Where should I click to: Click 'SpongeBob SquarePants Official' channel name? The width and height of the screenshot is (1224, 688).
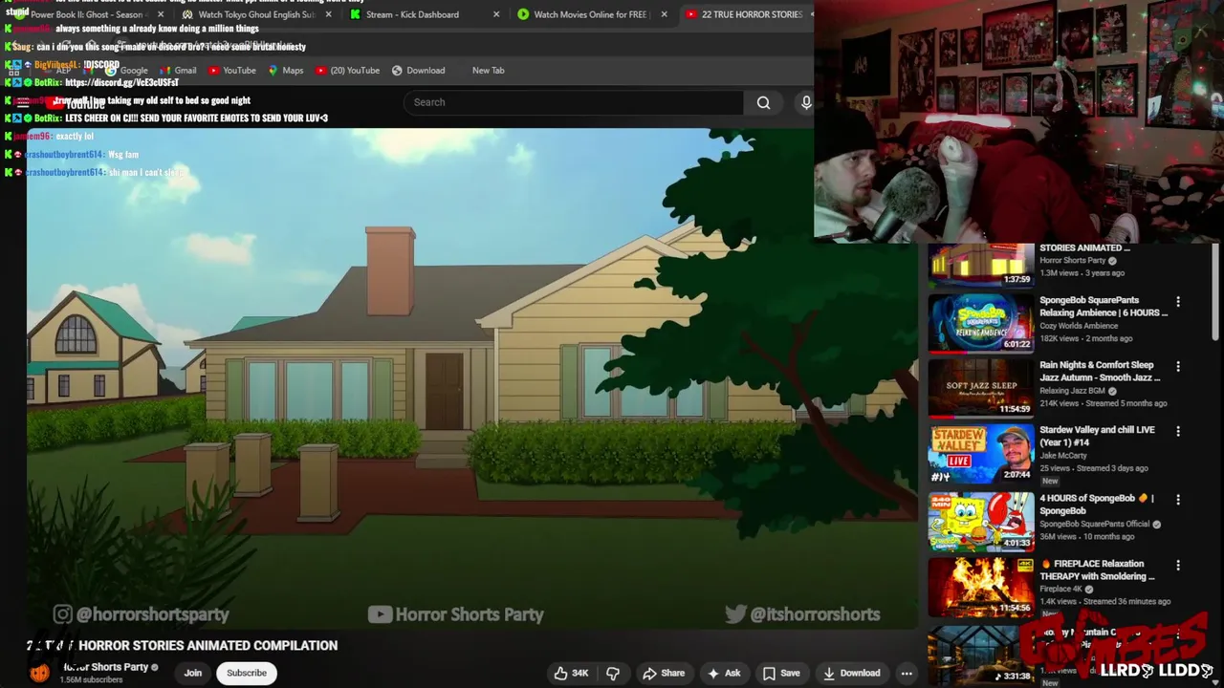pos(1094,524)
